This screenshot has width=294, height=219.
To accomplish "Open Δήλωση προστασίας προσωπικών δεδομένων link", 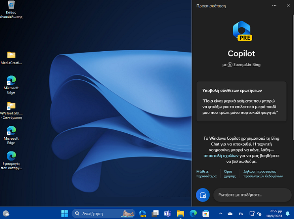I will (263, 174).
